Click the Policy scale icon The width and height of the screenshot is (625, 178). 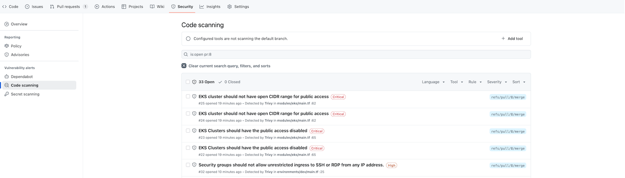[7, 46]
